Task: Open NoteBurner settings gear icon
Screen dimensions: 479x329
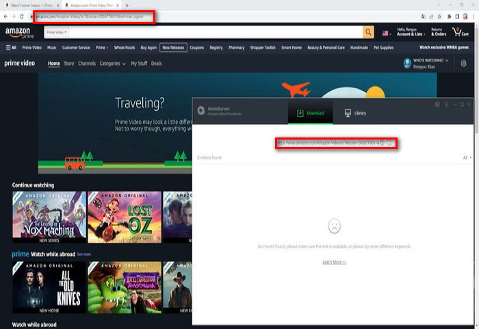Action: (437, 105)
